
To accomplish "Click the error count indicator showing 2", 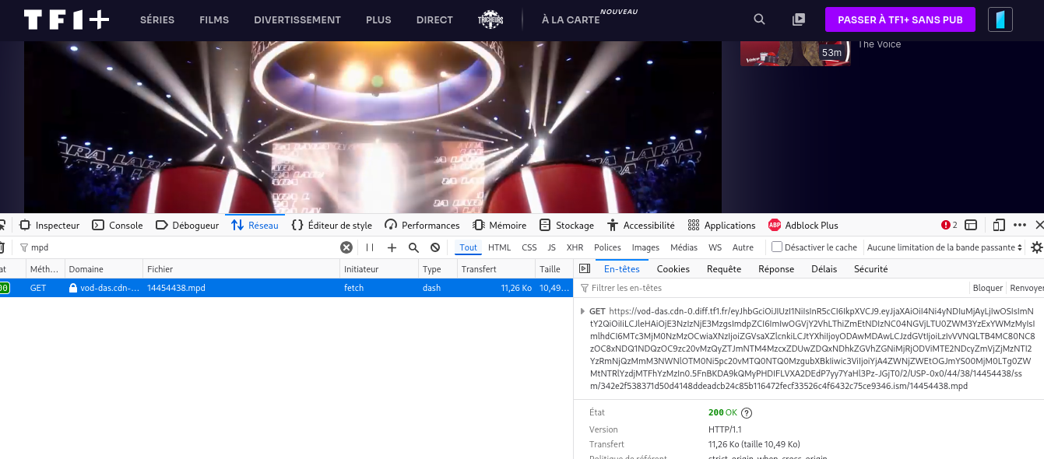I will tap(949, 226).
